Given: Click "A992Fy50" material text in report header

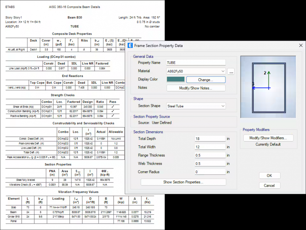Looking at the screenshot, I should (12, 26).
